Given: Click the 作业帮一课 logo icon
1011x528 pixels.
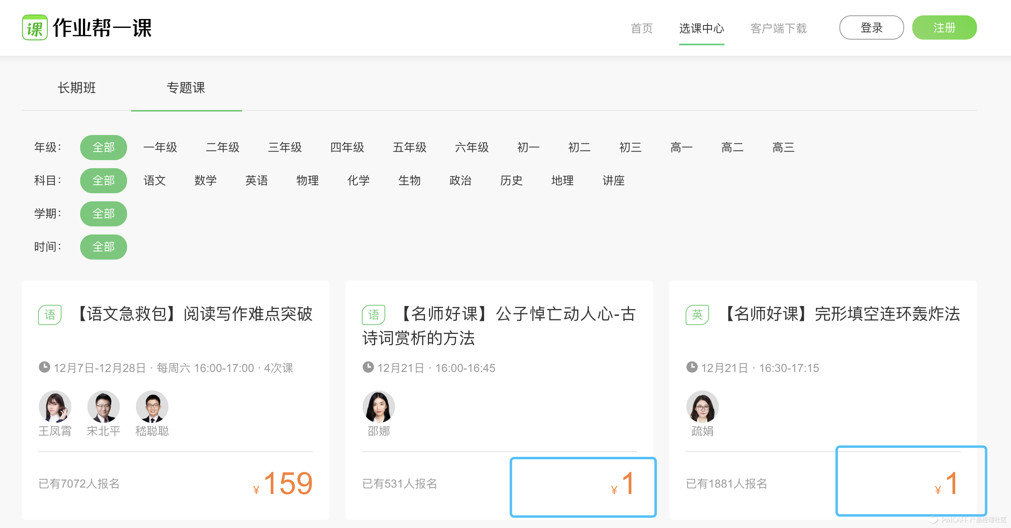Looking at the screenshot, I should pyautogui.click(x=35, y=27).
